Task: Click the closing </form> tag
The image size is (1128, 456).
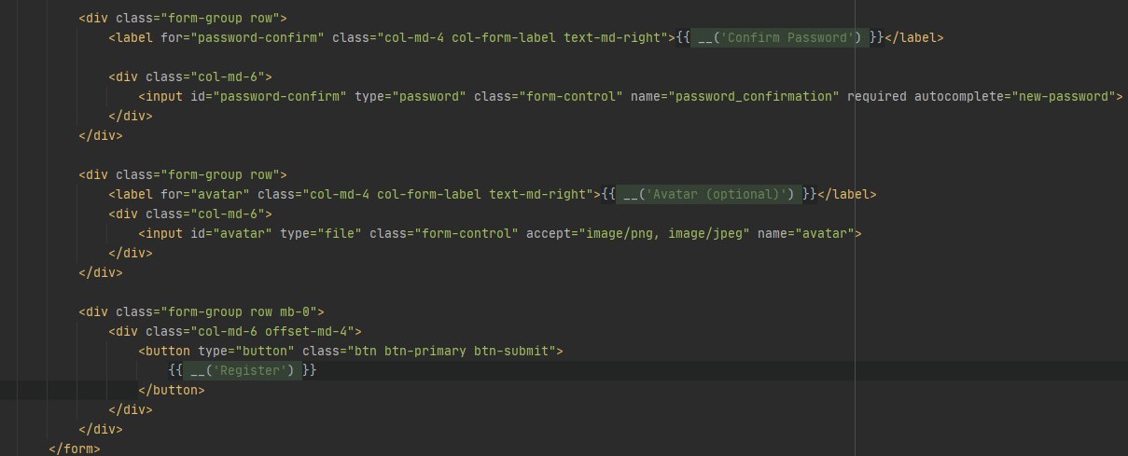Action: [x=75, y=449]
